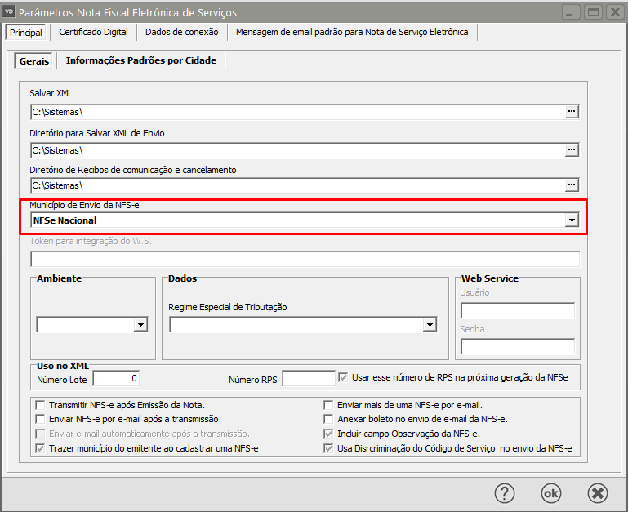Expand the Ambiente dropdown list
Viewport: 628px width, 512px height.
(140, 325)
